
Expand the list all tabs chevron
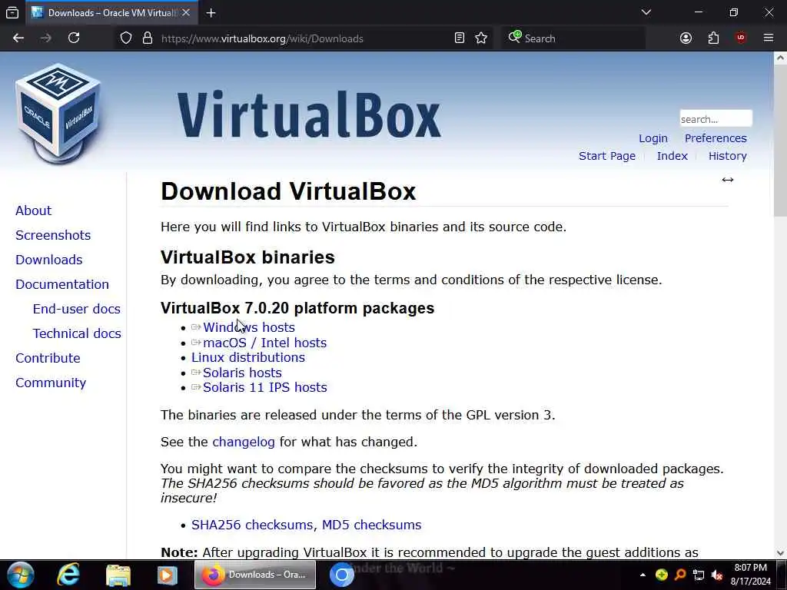tap(646, 12)
